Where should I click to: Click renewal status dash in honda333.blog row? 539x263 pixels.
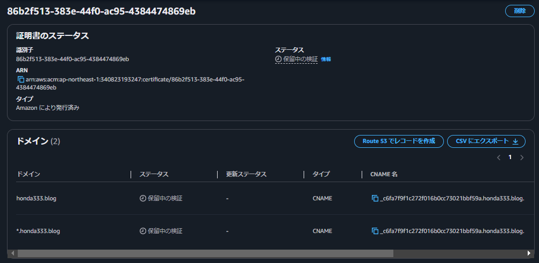point(227,199)
